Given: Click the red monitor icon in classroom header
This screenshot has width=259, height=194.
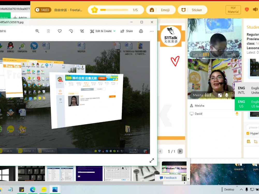Looking at the screenshot, I should (247, 10).
